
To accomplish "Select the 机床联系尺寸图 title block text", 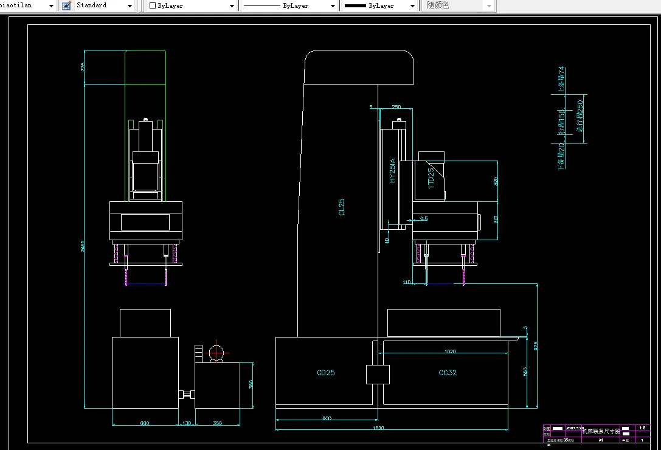I will pyautogui.click(x=601, y=431).
